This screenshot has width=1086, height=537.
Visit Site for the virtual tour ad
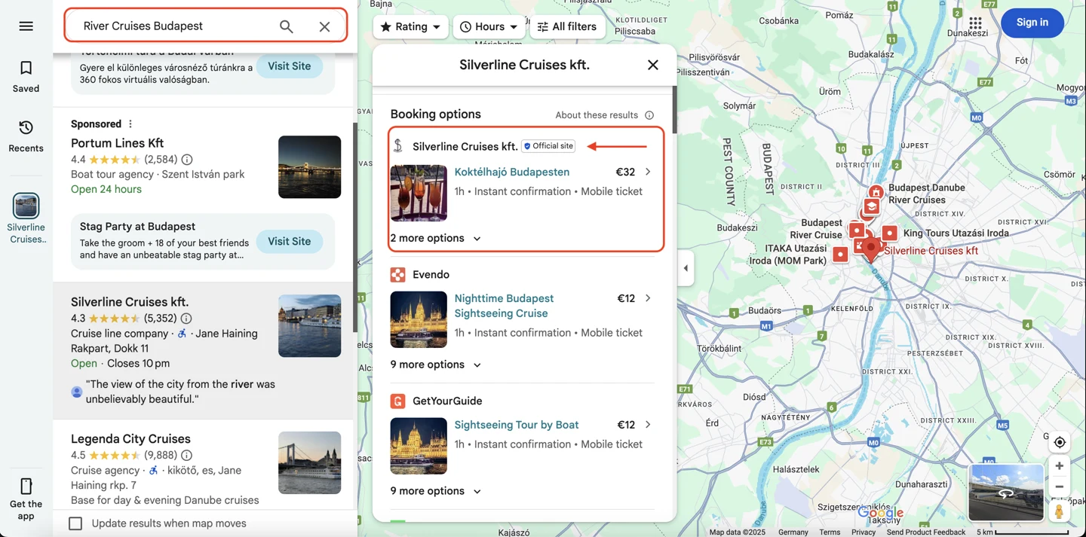pyautogui.click(x=290, y=66)
